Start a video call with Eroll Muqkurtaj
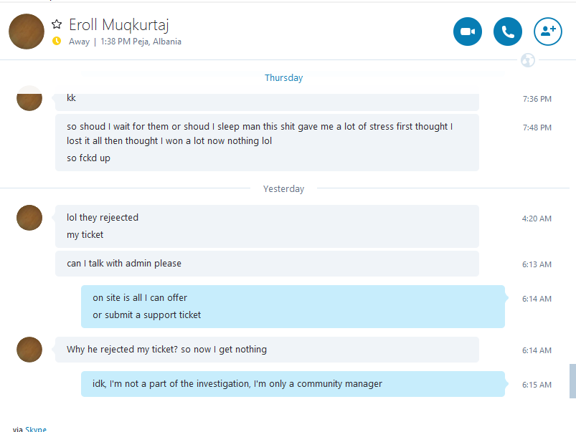The width and height of the screenshot is (576, 432). (467, 32)
